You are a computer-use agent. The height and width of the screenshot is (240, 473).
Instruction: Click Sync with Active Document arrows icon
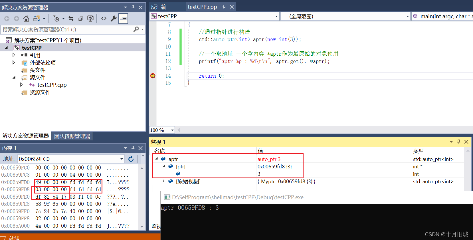(71, 19)
